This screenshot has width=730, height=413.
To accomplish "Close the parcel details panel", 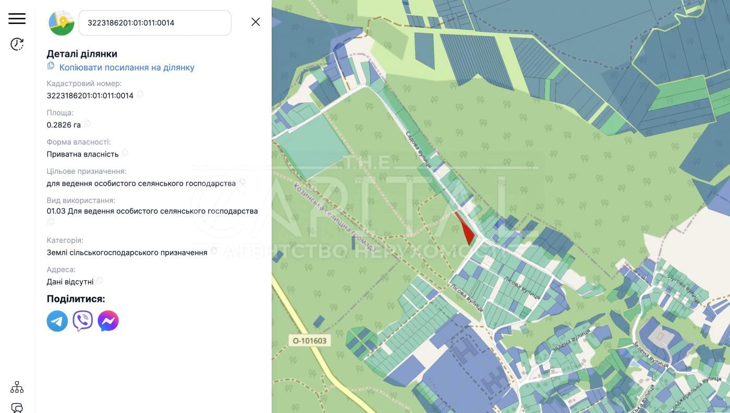I will pyautogui.click(x=256, y=22).
